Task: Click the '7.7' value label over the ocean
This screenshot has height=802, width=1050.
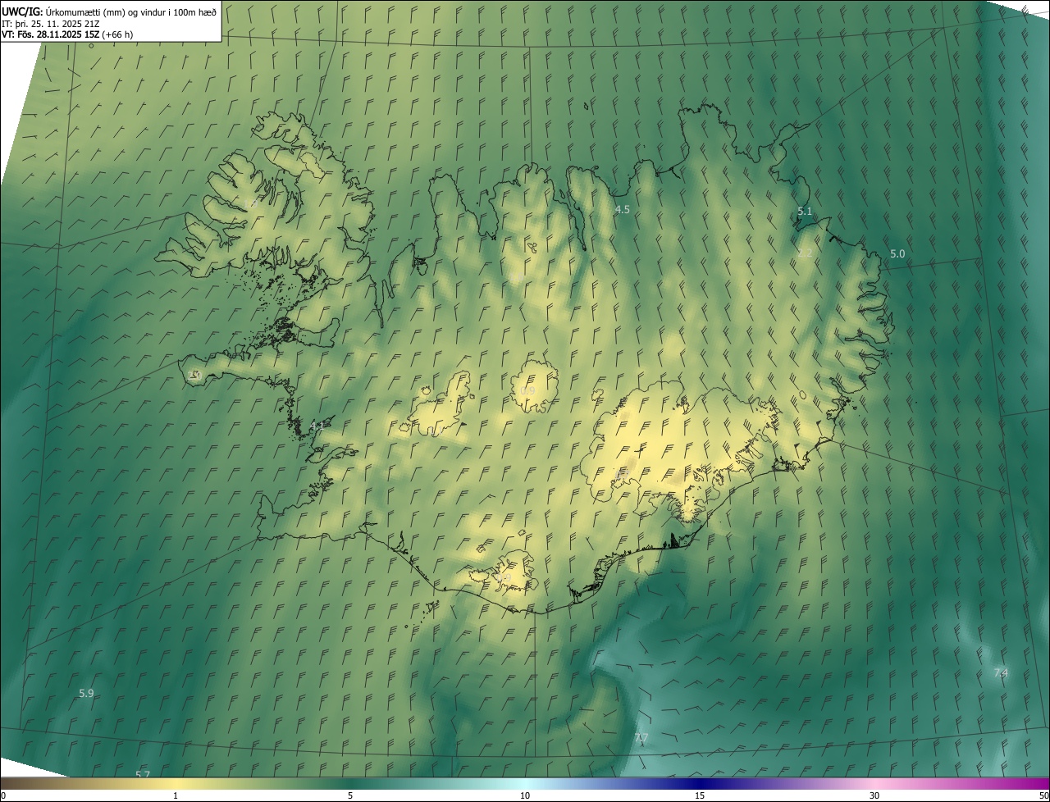Action: point(641,739)
